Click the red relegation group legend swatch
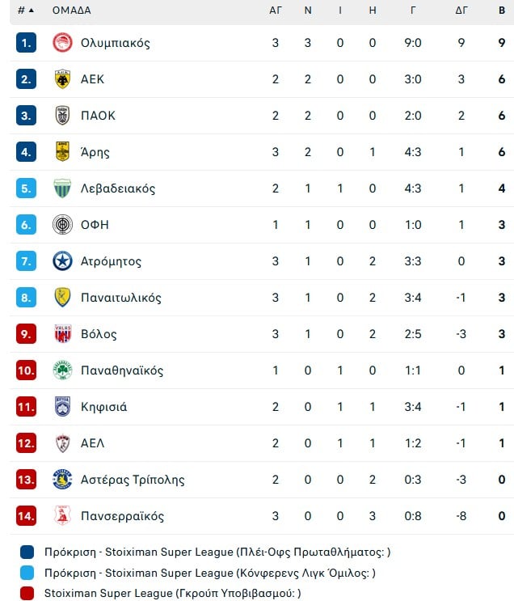This screenshot has height=601, width=514. click(x=27, y=593)
